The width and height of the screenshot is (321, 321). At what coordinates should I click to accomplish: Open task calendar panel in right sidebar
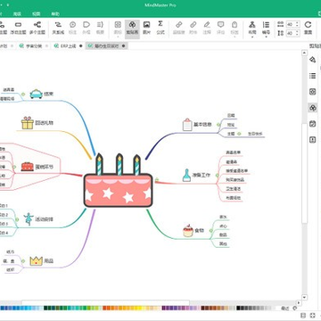312,124
